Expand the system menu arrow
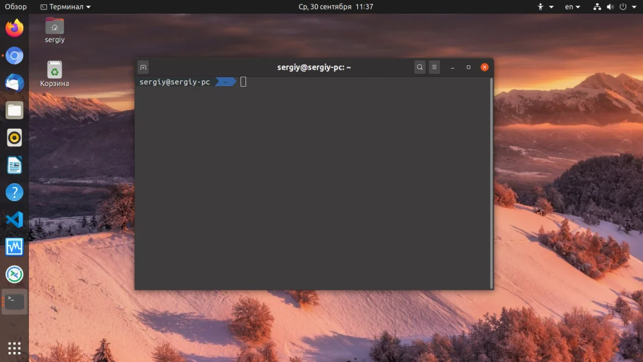643x362 pixels. 634,7
